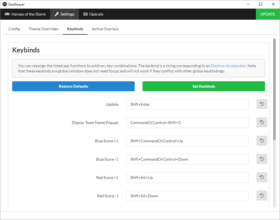This screenshot has height=220, width=280.
Task: Reset the Display Team Name Popups keybind
Action: [262, 122]
